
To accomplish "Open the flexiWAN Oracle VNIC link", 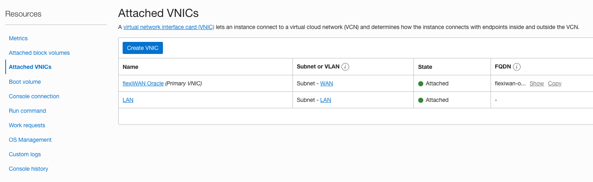I will (x=143, y=83).
